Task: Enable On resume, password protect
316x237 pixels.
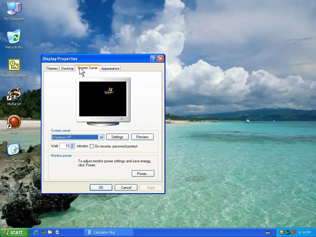Action: point(92,146)
